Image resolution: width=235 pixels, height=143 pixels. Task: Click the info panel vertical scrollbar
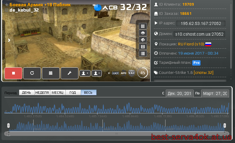(231, 36)
